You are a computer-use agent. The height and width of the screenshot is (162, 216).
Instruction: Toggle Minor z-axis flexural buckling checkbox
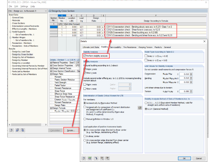coord(85,73)
